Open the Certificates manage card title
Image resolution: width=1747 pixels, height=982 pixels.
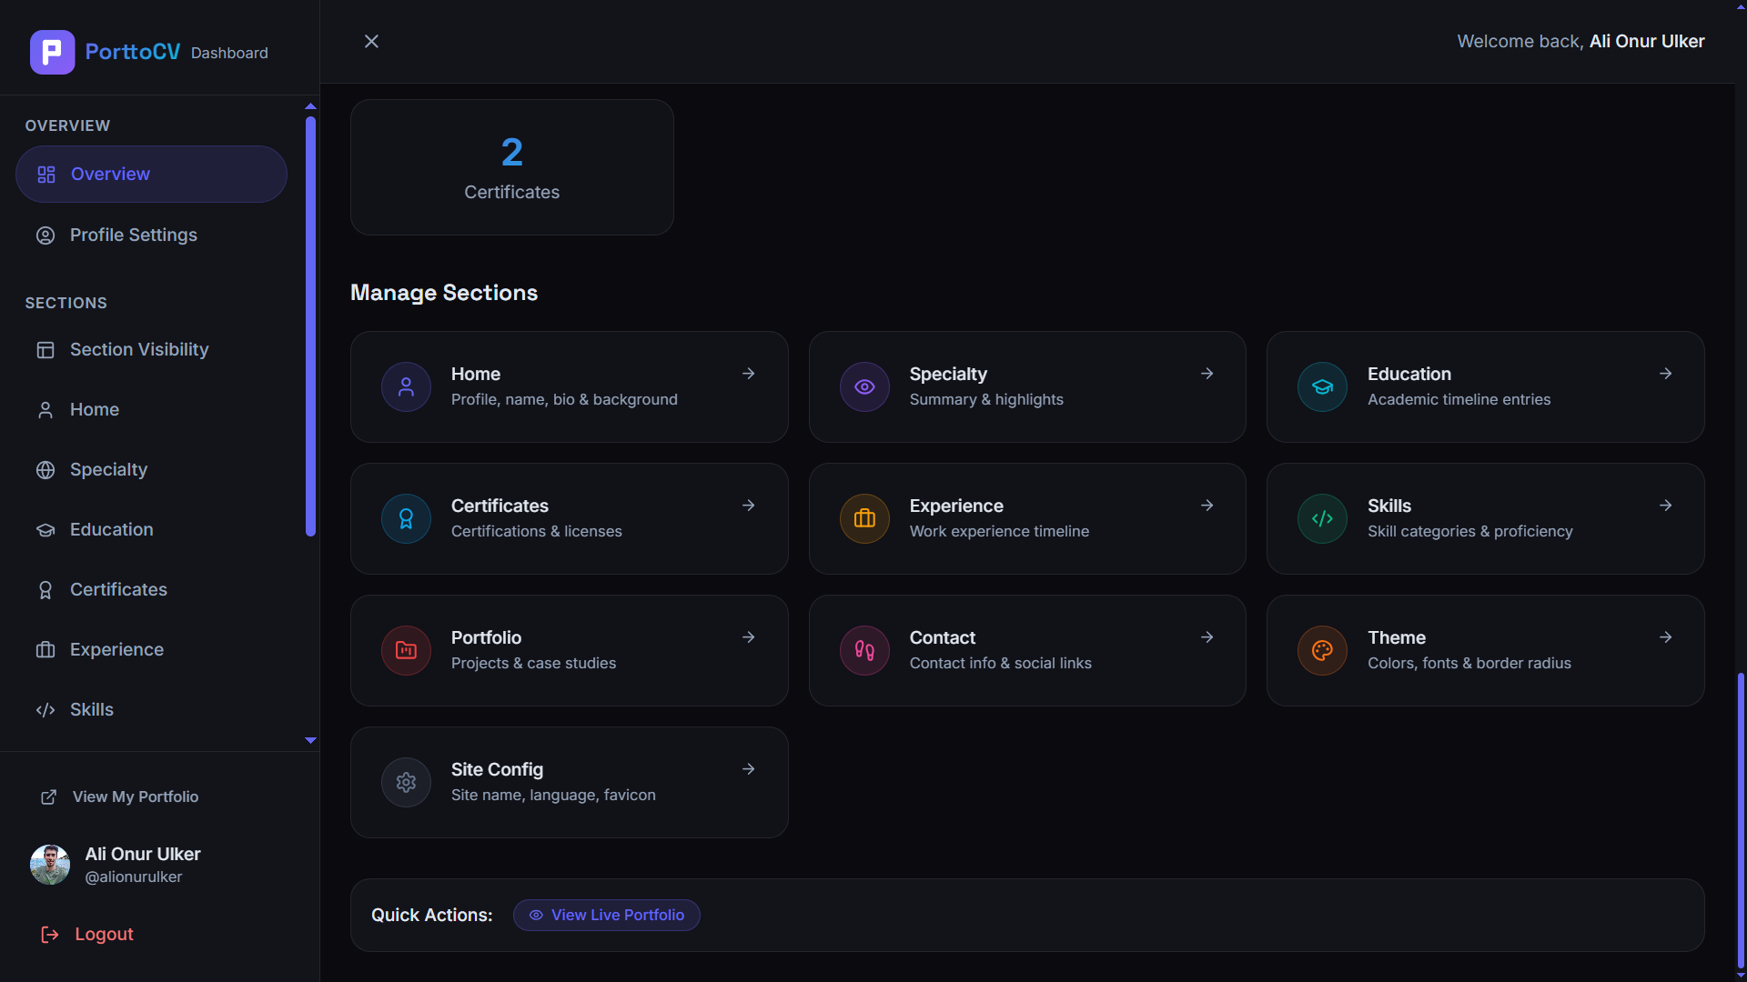click(x=500, y=506)
